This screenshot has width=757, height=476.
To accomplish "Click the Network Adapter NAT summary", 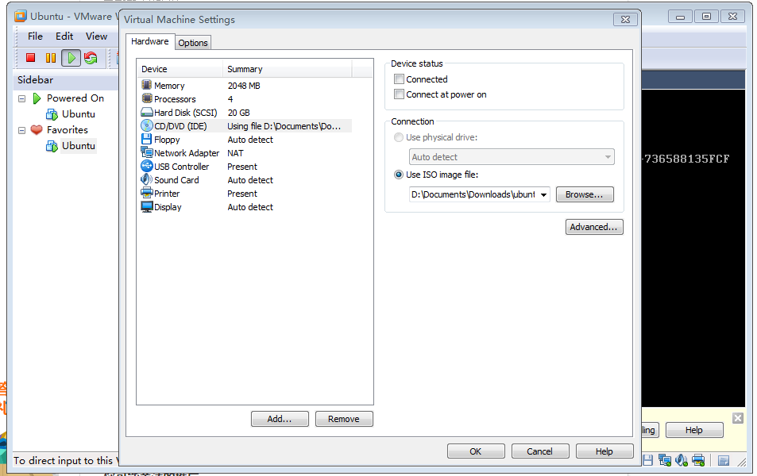I will (236, 153).
